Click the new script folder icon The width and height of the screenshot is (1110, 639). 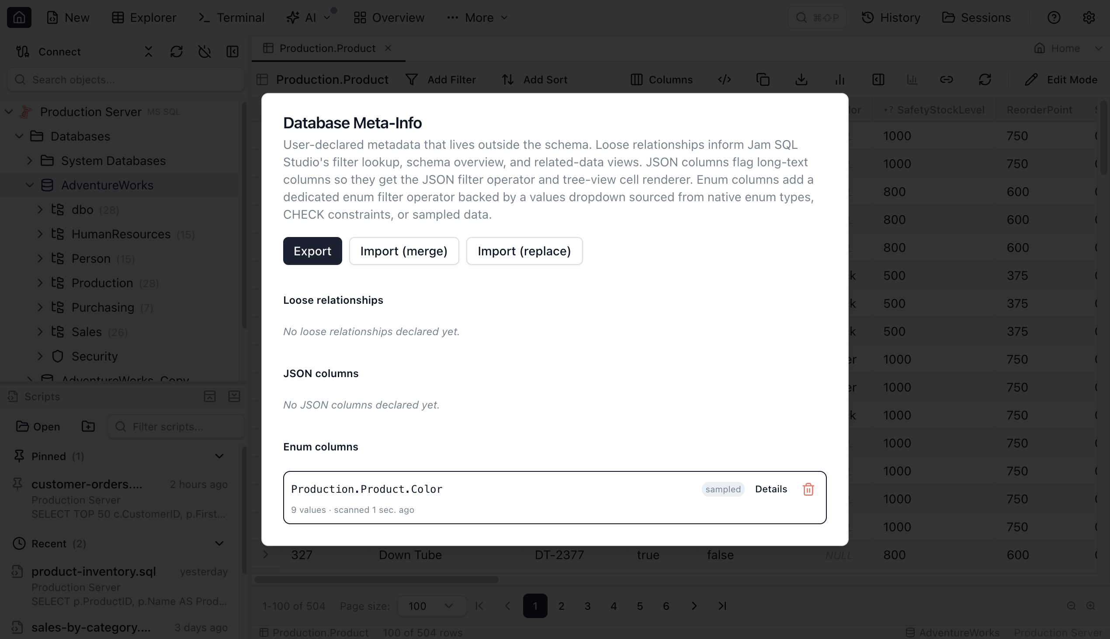pyautogui.click(x=88, y=426)
